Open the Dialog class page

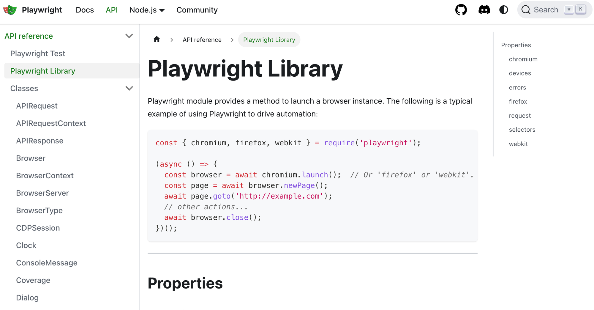tap(27, 298)
